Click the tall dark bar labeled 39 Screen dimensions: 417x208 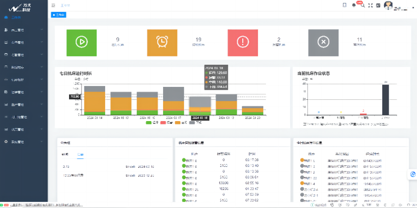click(385, 100)
